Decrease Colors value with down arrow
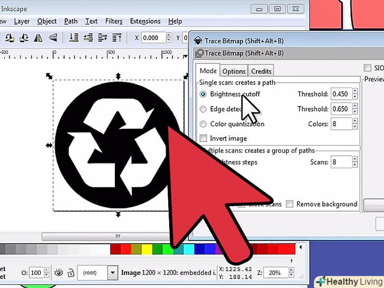The height and width of the screenshot is (288, 384). (354, 127)
